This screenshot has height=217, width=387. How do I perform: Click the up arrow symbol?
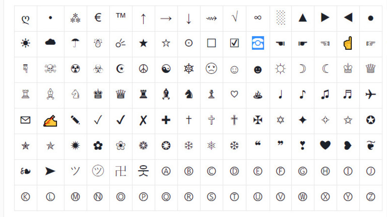click(x=143, y=19)
